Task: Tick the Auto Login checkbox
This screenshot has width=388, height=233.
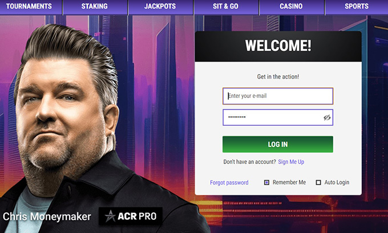Action: pos(318,182)
